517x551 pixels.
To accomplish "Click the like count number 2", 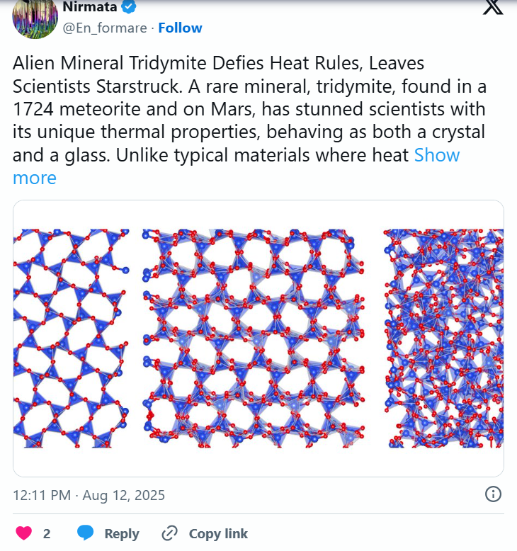I will 47,534.
